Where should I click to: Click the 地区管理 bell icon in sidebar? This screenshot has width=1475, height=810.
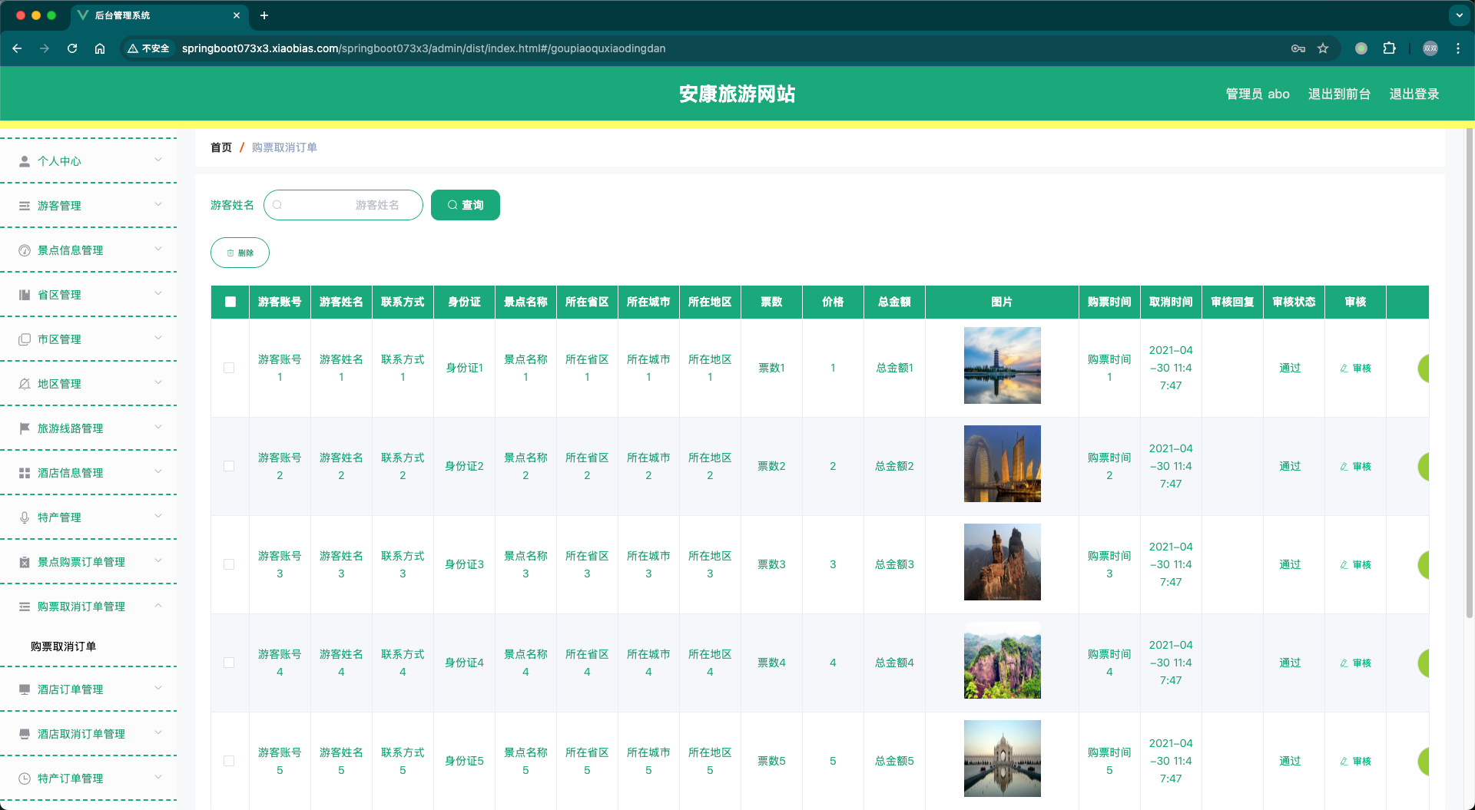point(25,384)
